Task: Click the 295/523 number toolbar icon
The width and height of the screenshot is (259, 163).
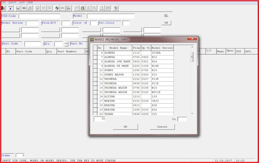Action: pyautogui.click(x=88, y=8)
